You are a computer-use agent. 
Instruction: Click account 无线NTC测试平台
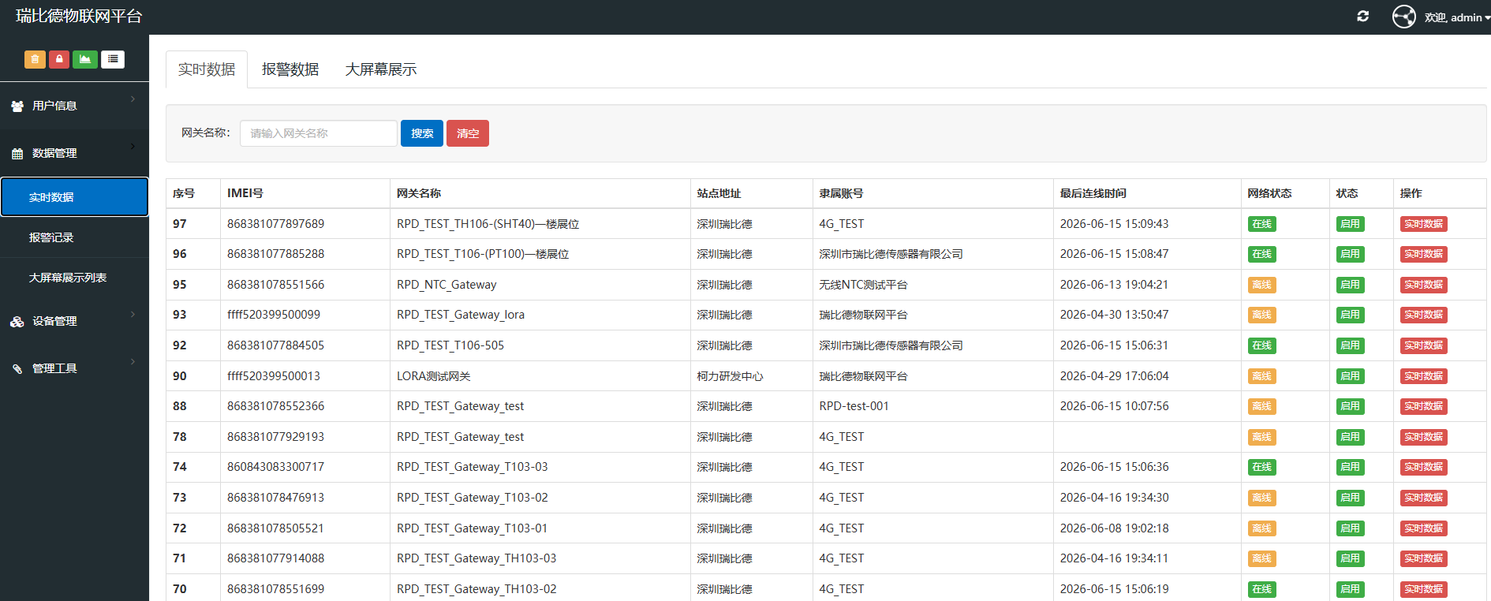click(x=863, y=285)
